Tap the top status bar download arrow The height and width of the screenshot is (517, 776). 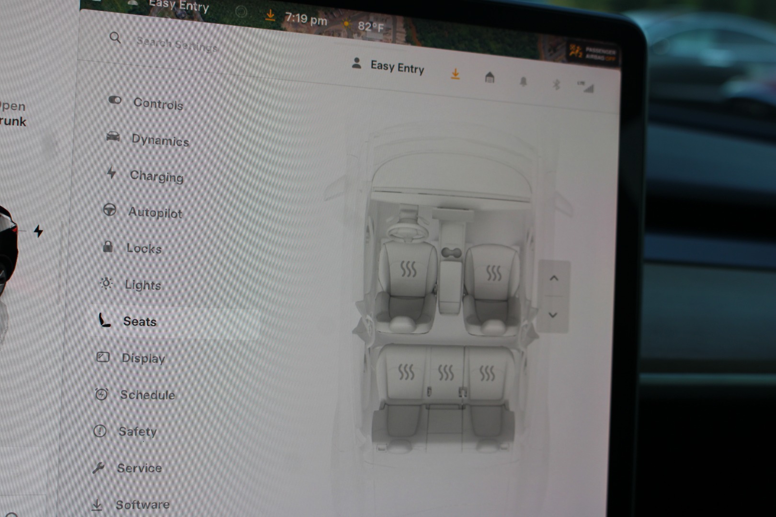(270, 15)
